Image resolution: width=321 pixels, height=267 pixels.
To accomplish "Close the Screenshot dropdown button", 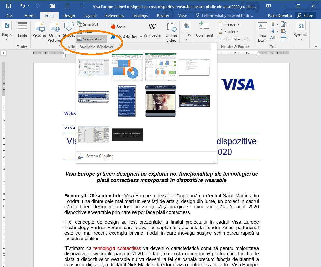I will 91,39.
